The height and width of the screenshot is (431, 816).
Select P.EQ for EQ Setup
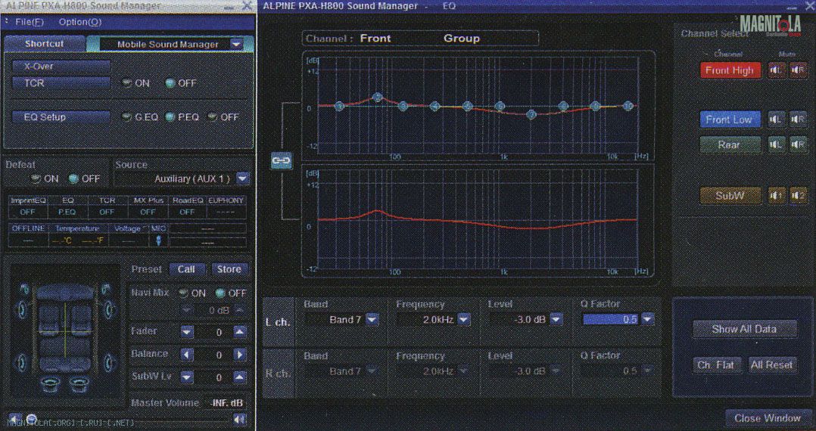point(170,117)
